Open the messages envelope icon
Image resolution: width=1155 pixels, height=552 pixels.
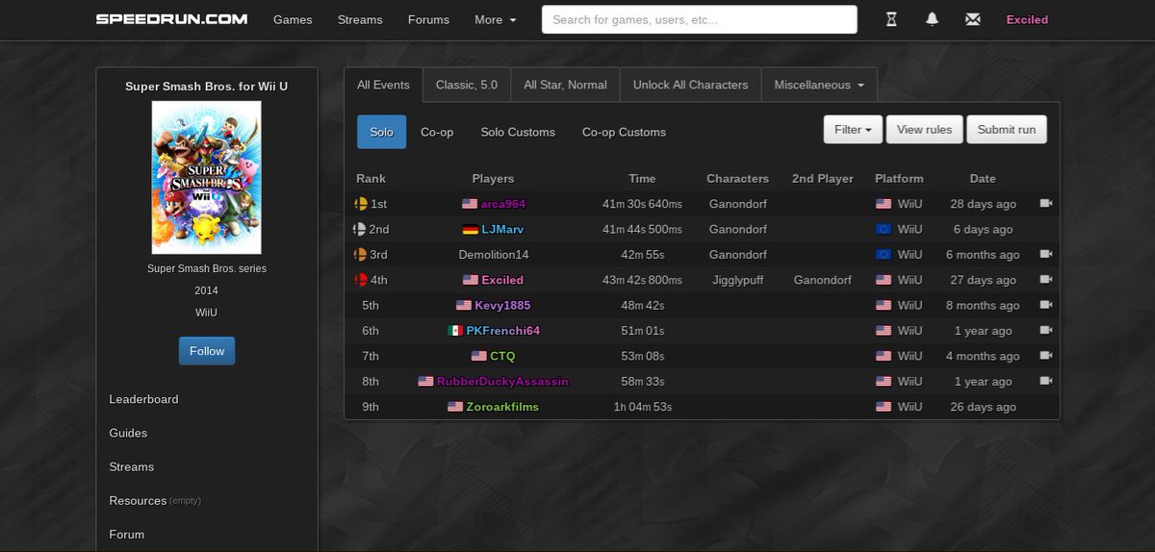click(x=973, y=19)
